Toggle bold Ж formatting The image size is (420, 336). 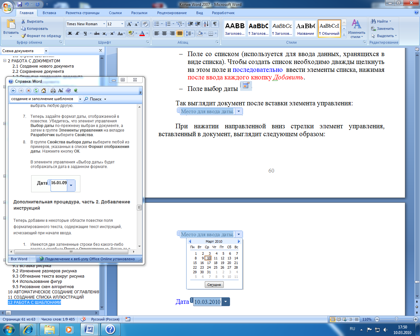(x=70, y=33)
